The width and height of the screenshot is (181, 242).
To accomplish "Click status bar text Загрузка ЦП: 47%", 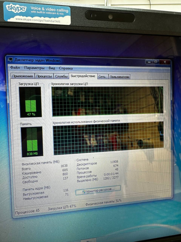I will (x=62, y=208).
